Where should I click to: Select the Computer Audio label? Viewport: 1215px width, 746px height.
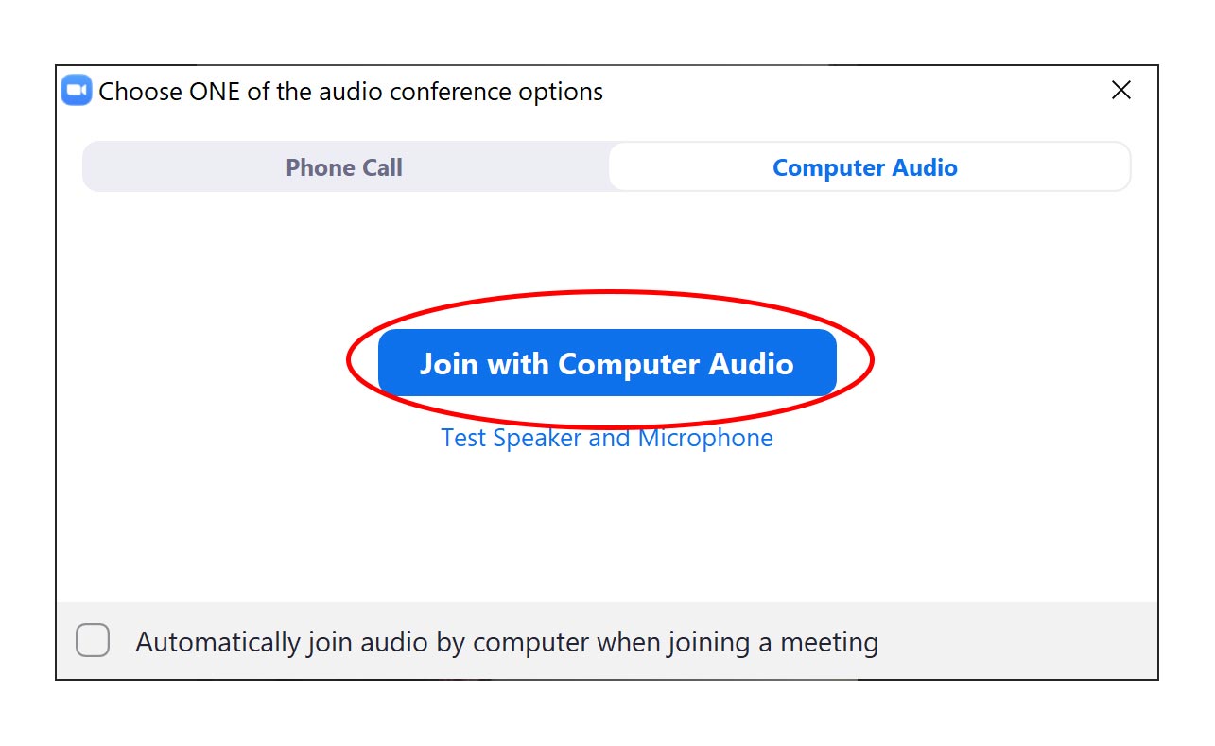[864, 166]
